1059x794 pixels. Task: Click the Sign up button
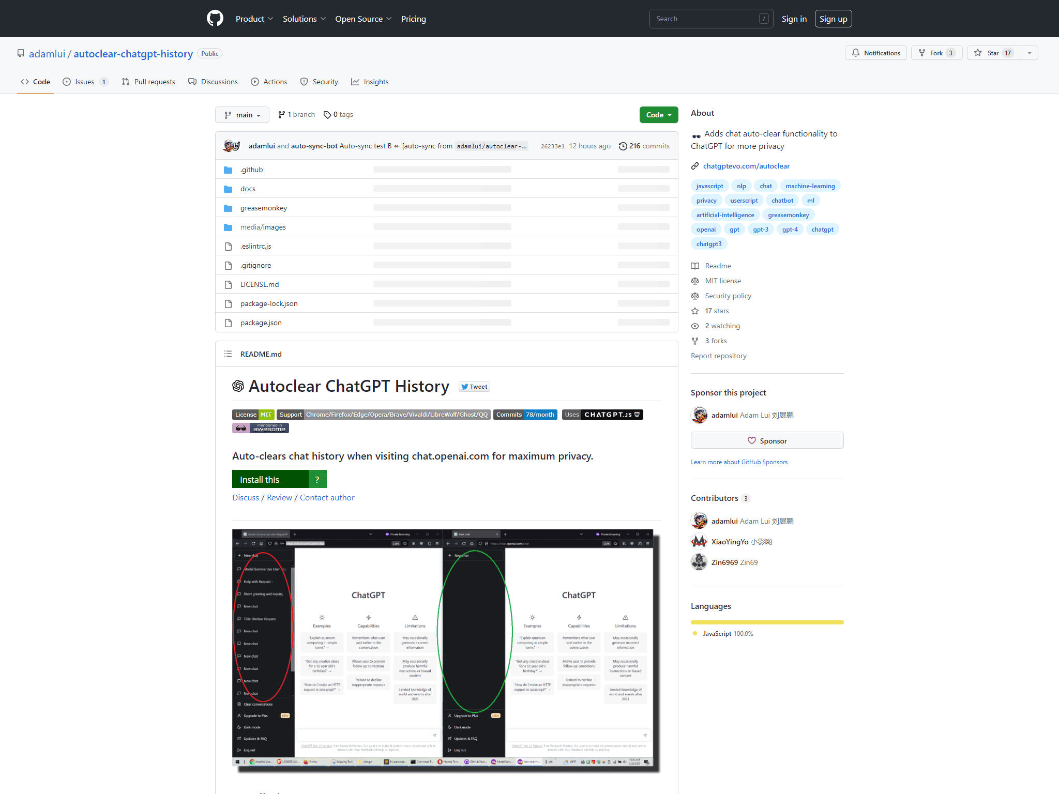click(833, 19)
